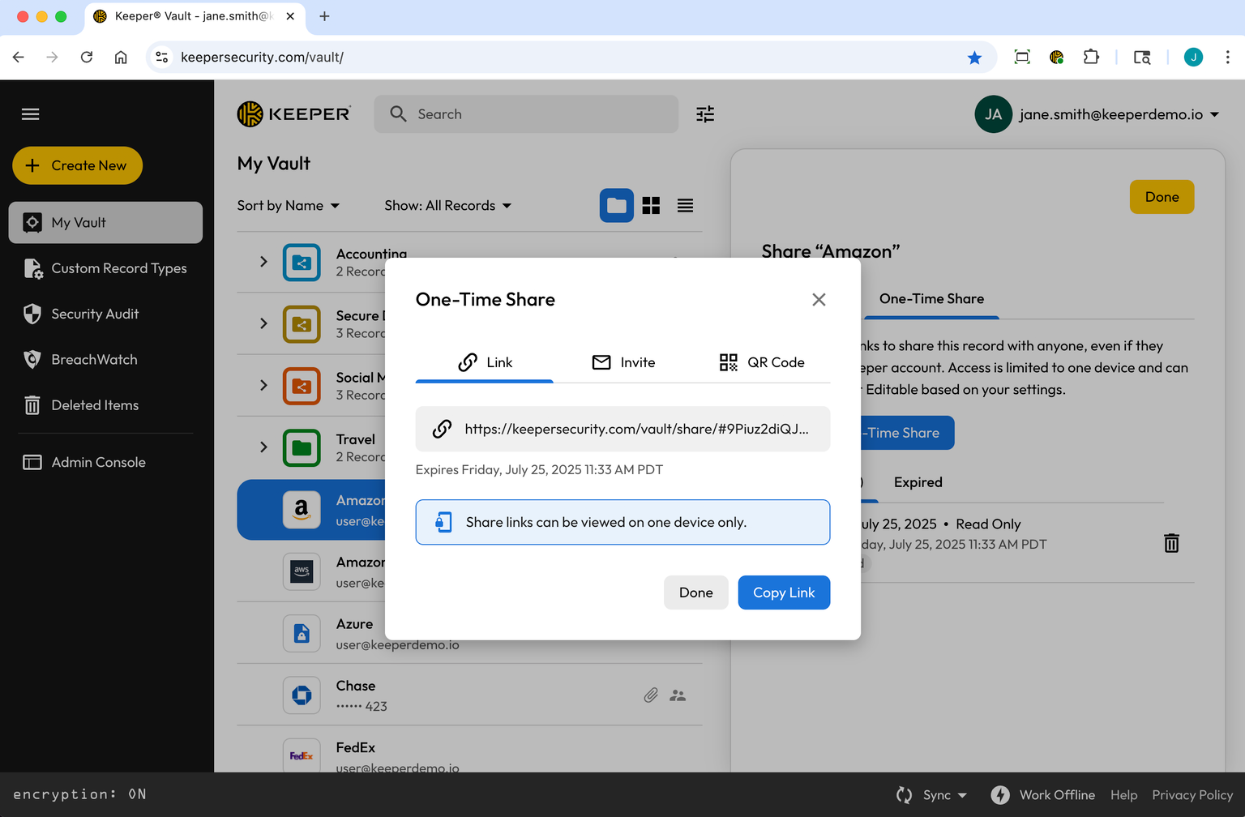This screenshot has height=817, width=1245.
Task: Expand the Travel folder
Action: point(262,447)
